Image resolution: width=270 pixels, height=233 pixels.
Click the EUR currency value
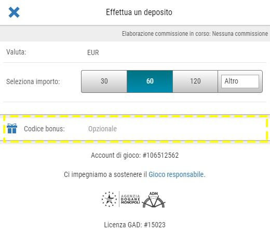93,52
